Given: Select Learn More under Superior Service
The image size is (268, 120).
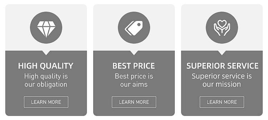Looking at the screenshot, I should click(x=222, y=102).
